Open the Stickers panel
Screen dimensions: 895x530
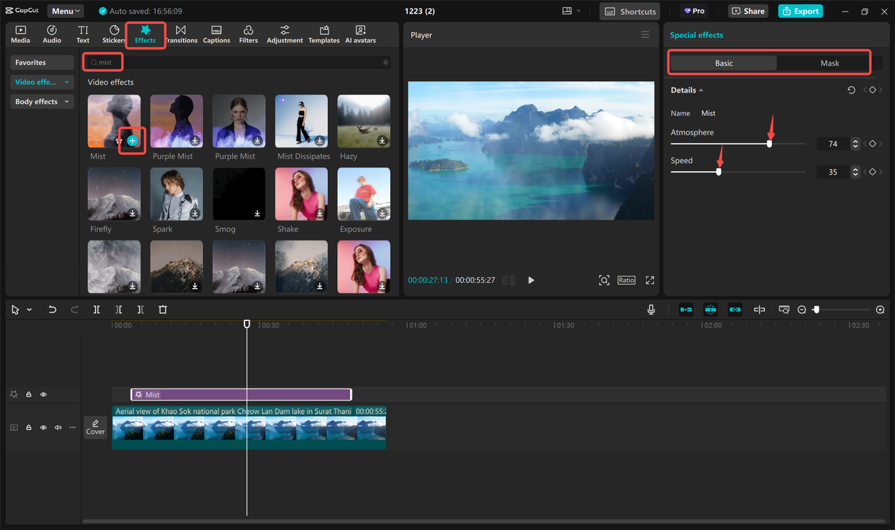[x=114, y=34]
